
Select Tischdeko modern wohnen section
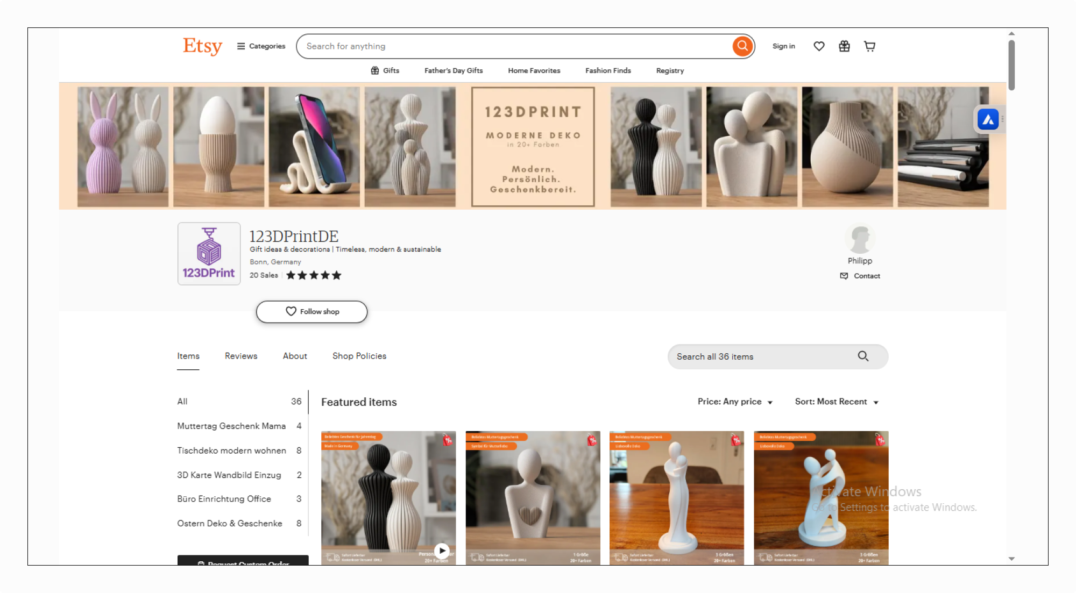tap(239, 451)
